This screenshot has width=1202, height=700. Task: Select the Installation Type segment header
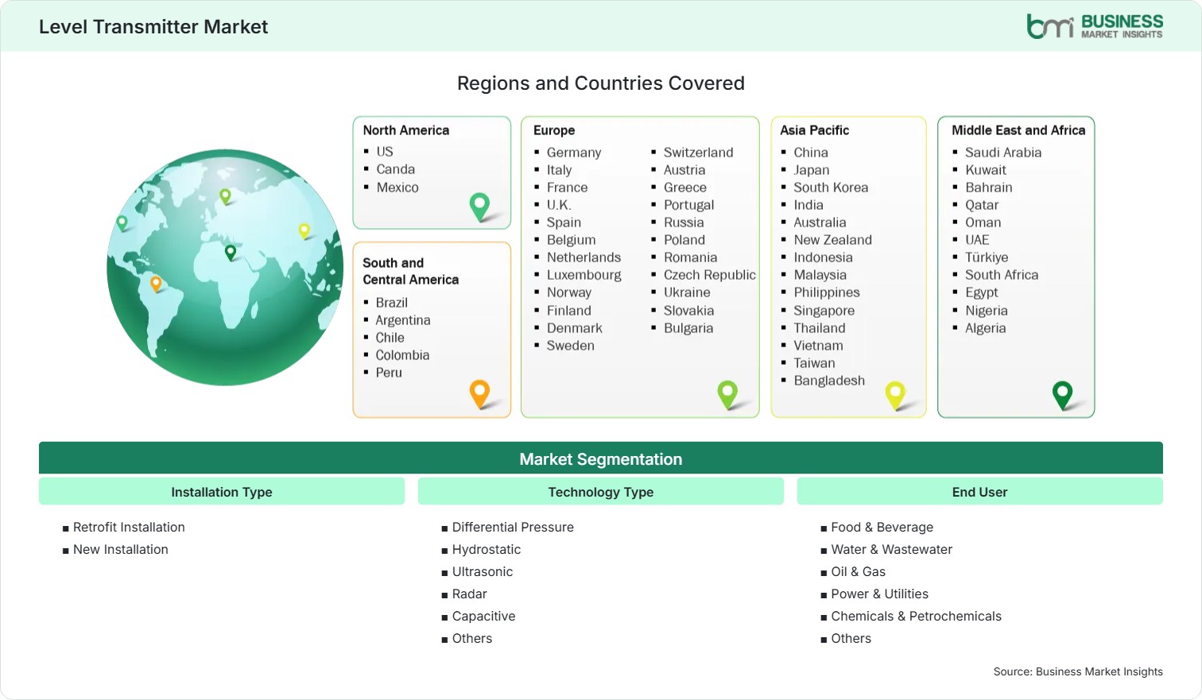click(222, 492)
